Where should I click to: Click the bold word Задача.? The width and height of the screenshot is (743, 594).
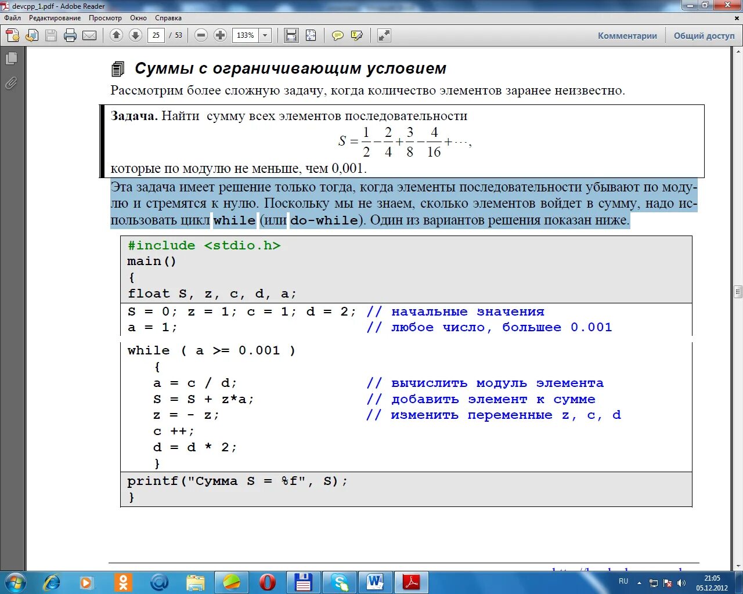pos(134,115)
